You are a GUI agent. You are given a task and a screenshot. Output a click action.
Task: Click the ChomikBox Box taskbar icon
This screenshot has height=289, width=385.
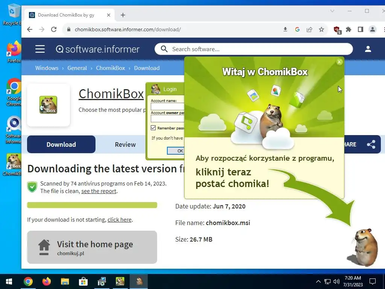pos(120,281)
